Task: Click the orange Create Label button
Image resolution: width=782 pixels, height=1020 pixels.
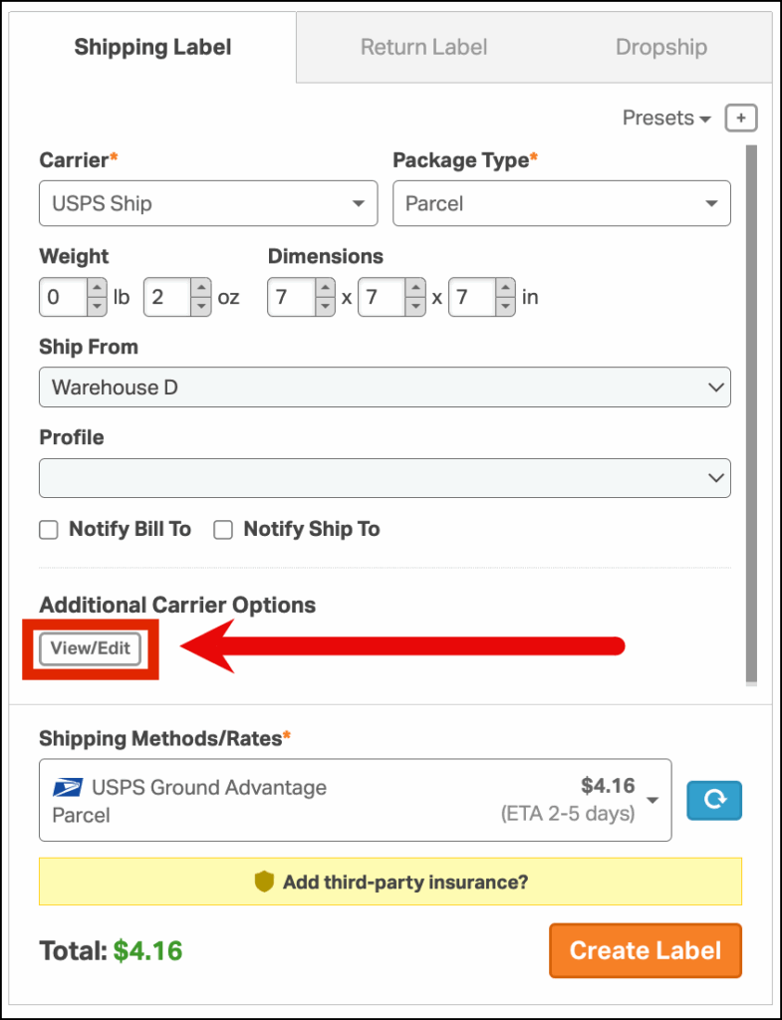Action: 646,950
